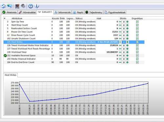Image resolution: width=164 pixels, height=122 pixels.
Task: Open the Figyelmeztetések tab
Action: [115, 12]
